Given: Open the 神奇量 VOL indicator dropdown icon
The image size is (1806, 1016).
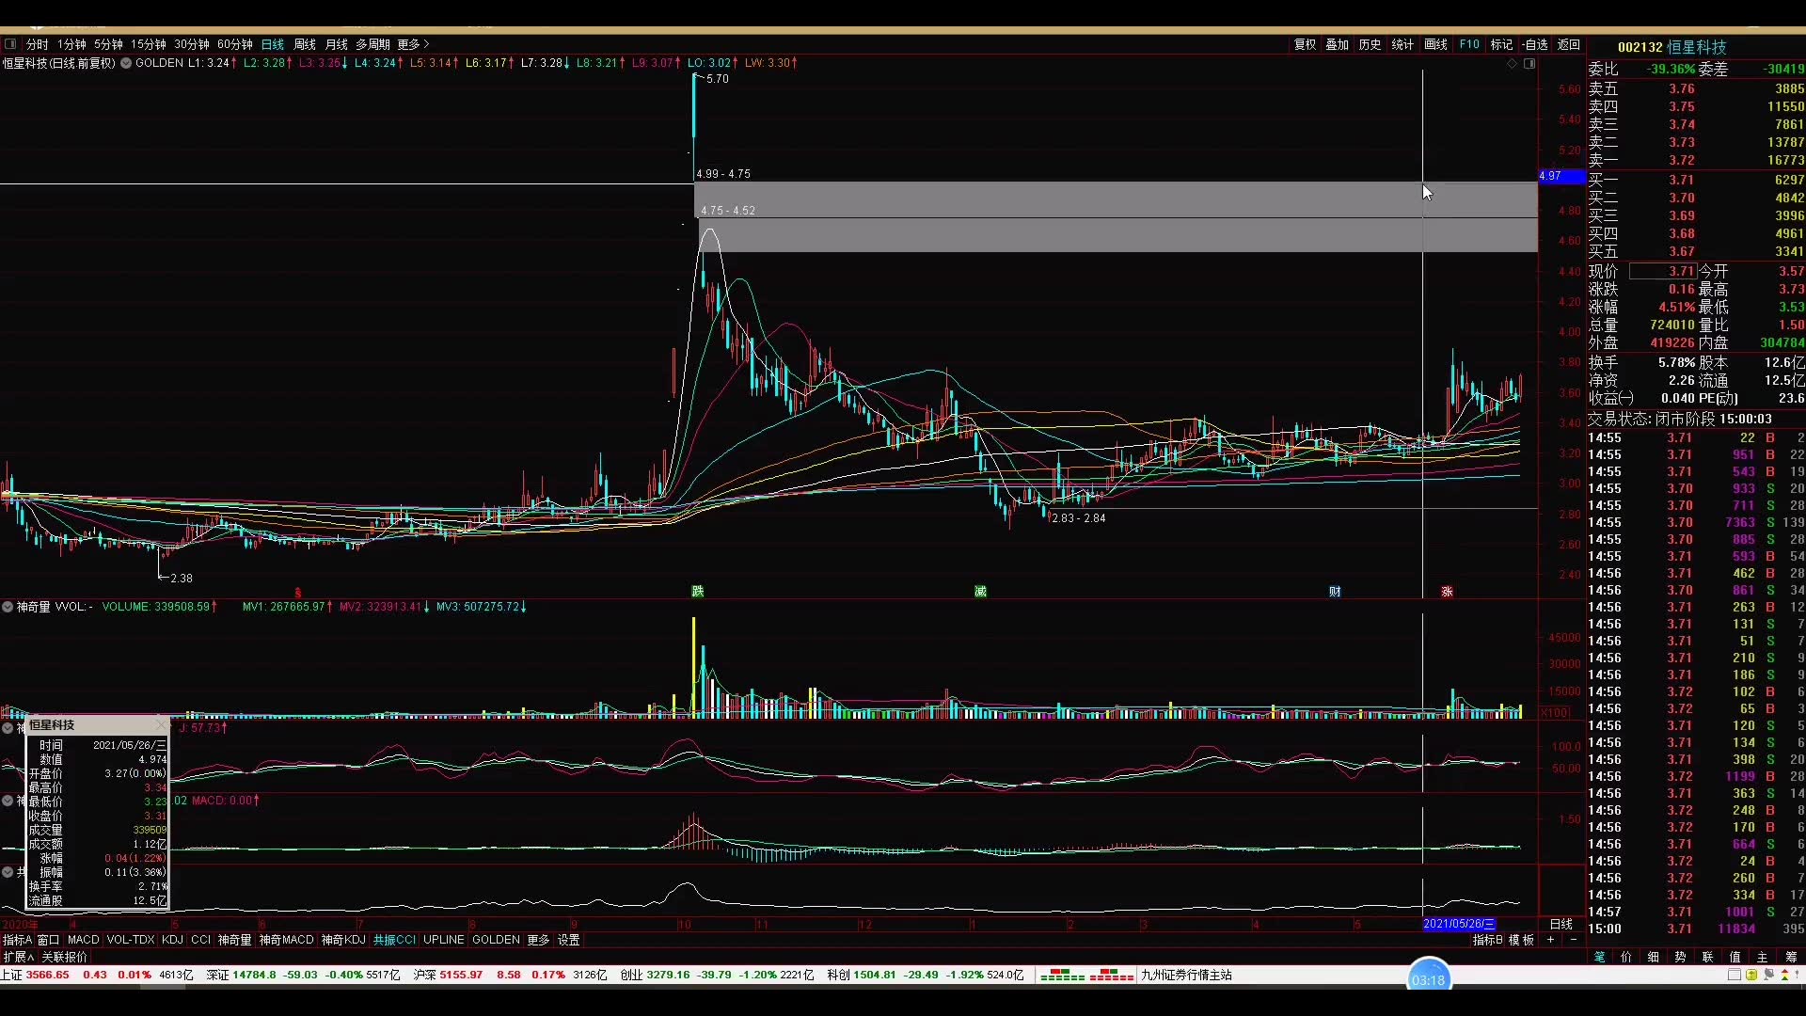Looking at the screenshot, I should (8, 607).
